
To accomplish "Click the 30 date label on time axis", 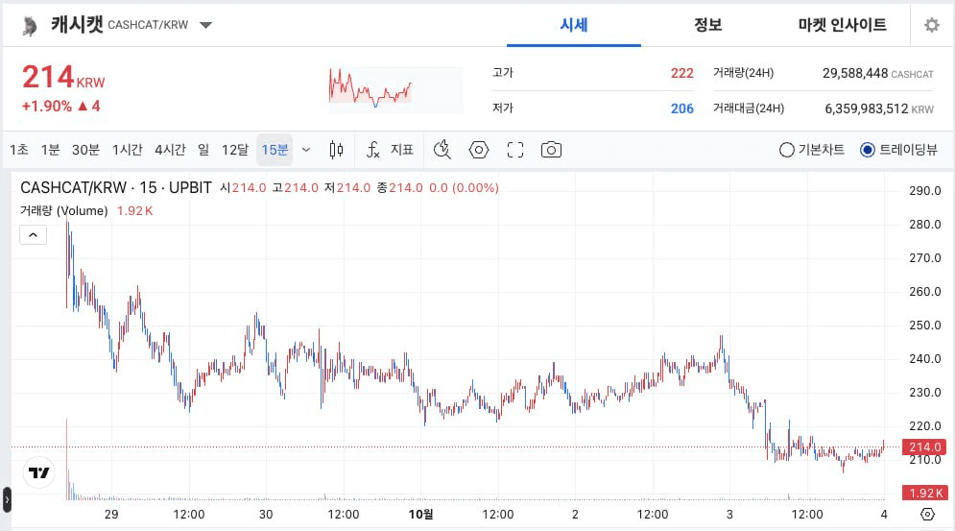I will (x=266, y=514).
